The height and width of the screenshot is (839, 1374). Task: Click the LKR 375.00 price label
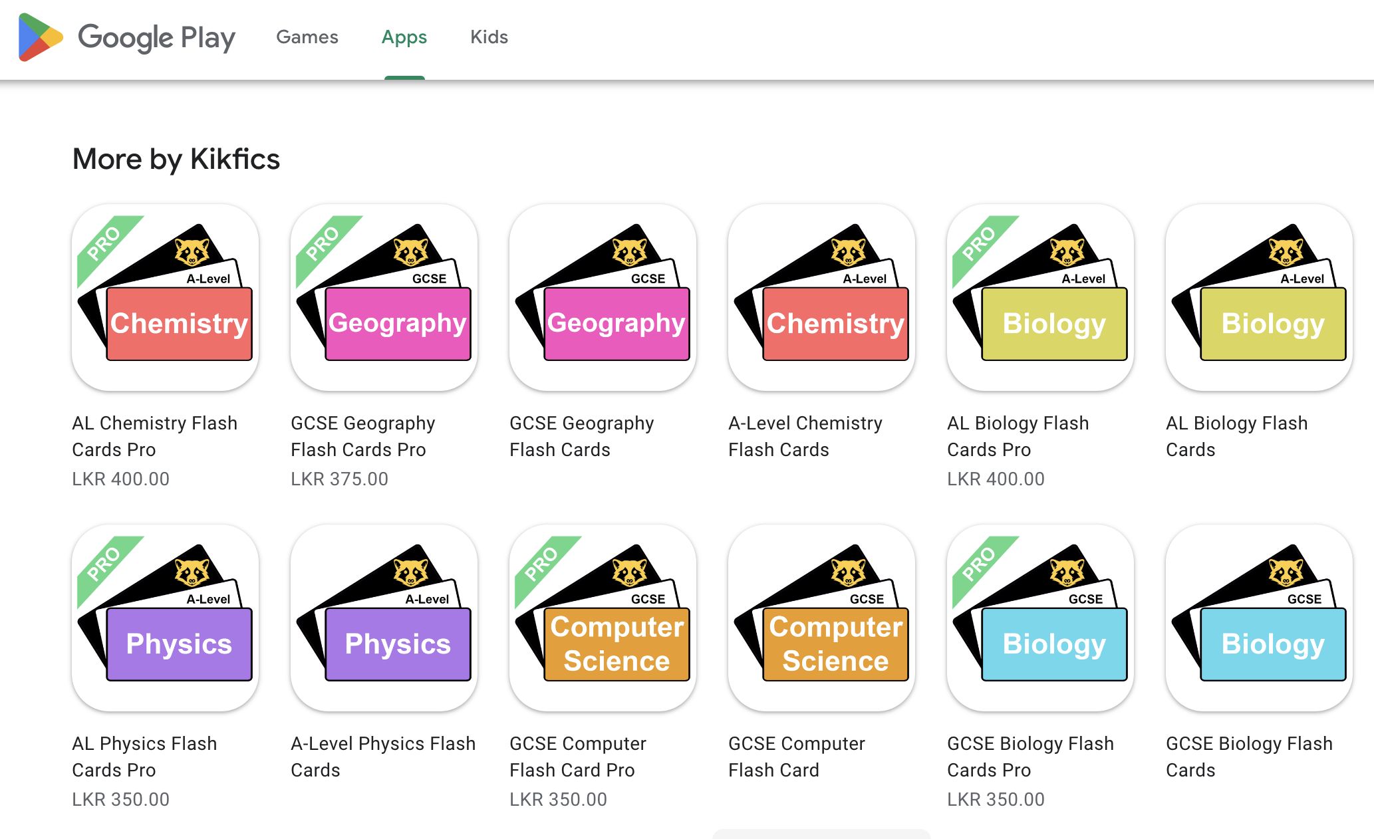coord(339,479)
